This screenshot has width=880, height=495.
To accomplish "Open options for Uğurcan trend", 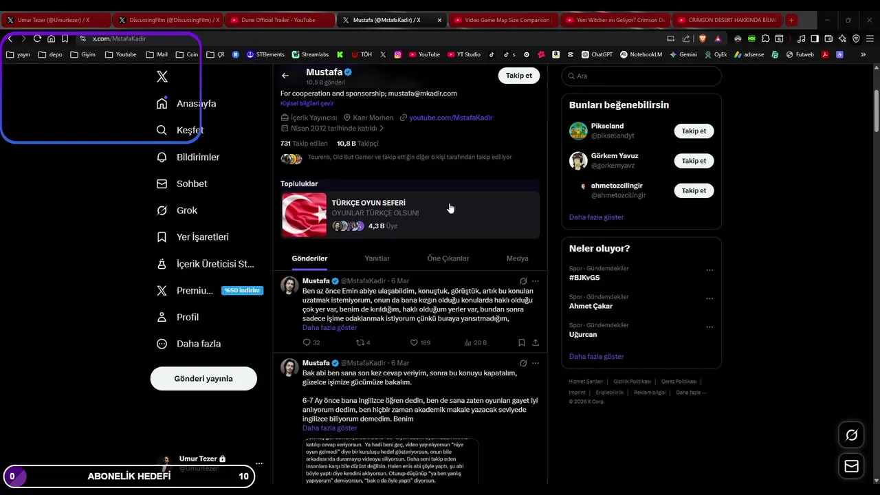I will coord(709,327).
